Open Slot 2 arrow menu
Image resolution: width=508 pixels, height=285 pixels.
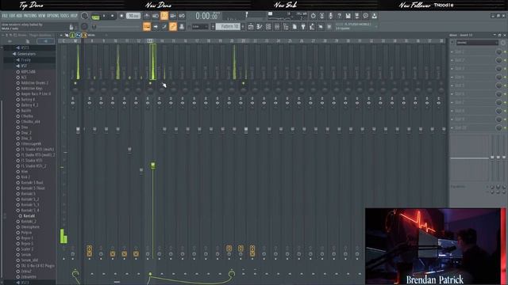(x=452, y=60)
